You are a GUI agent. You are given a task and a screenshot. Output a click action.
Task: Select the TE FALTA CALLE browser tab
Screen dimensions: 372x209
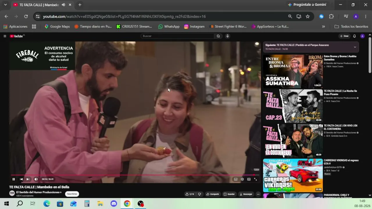[x=39, y=5]
